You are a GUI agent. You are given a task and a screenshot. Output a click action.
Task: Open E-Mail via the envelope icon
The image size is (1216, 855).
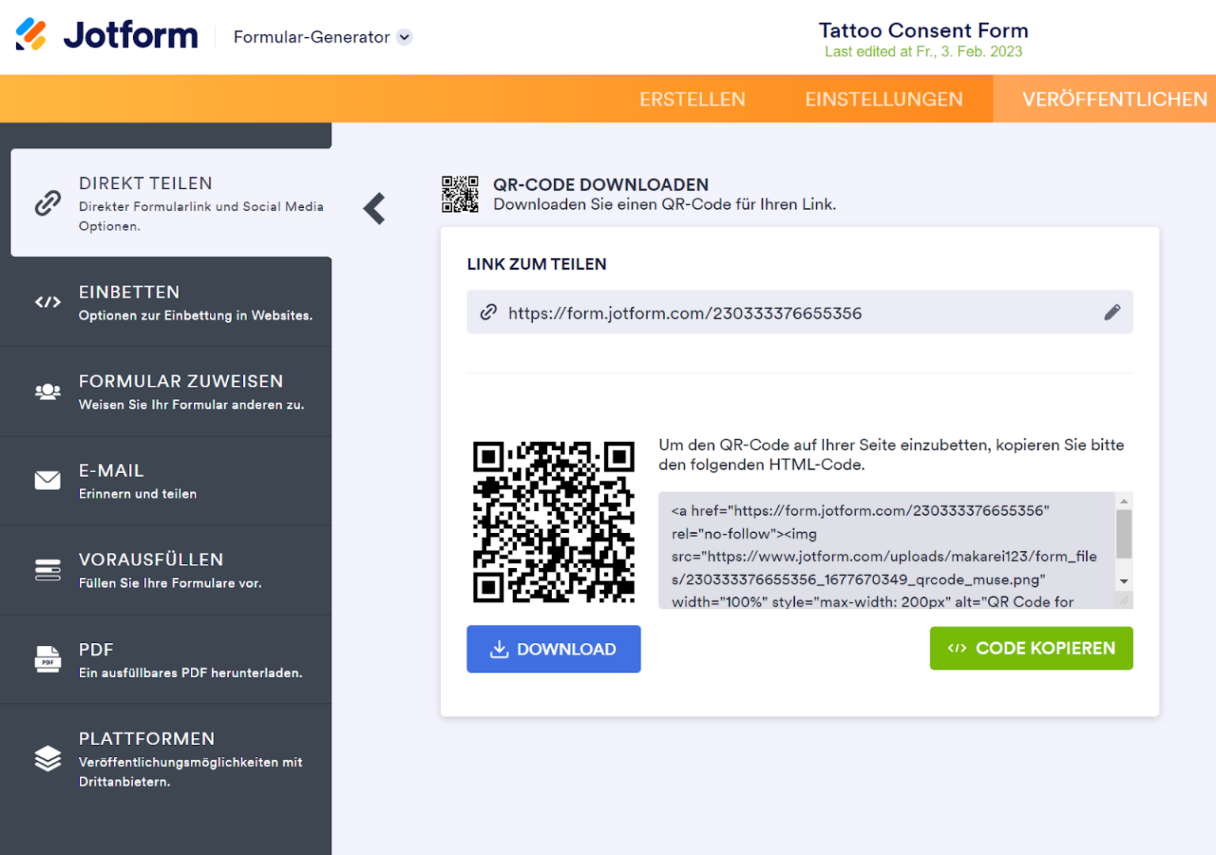pos(47,480)
